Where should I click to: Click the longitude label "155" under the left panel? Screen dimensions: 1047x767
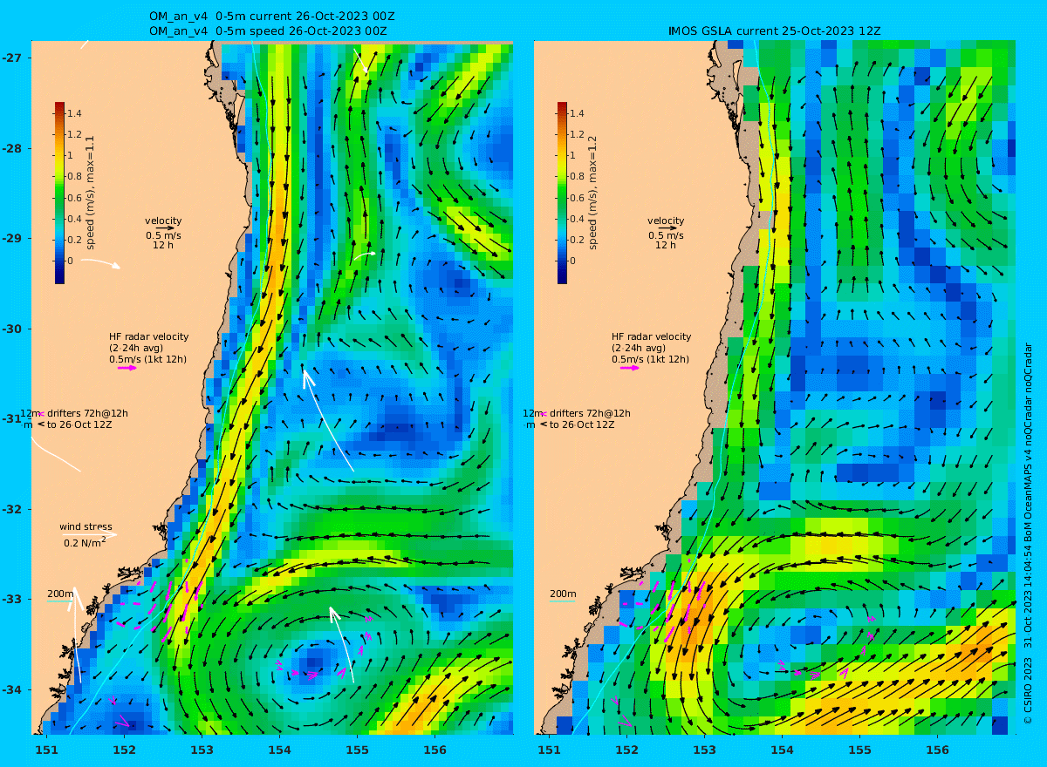(x=357, y=750)
